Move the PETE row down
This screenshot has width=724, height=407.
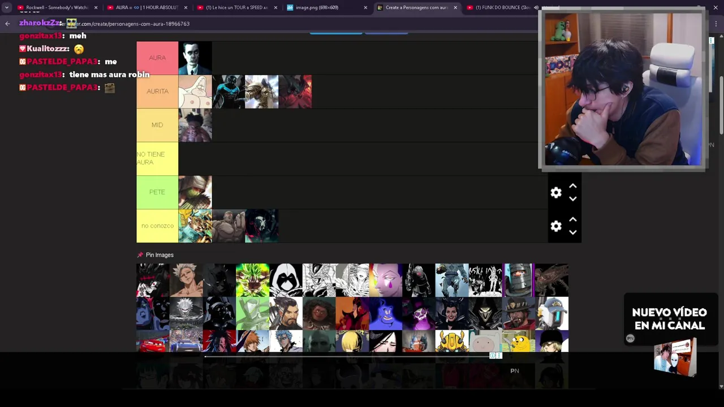[x=572, y=199]
